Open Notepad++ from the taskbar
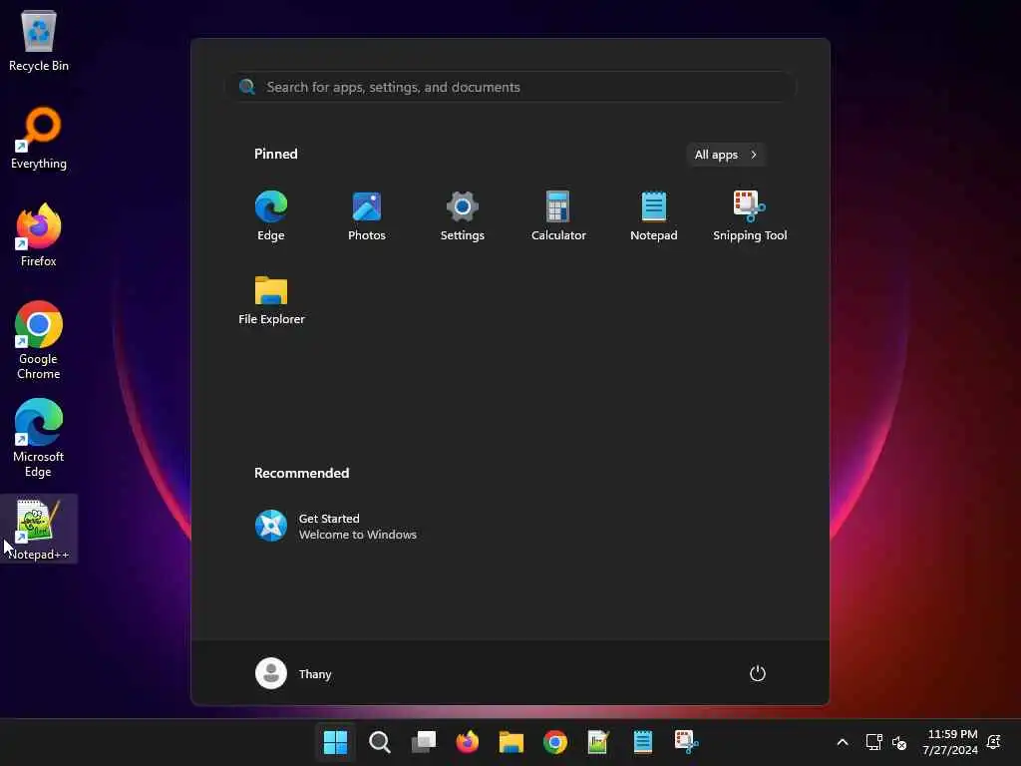Viewport: 1021px width, 766px height. tap(598, 742)
